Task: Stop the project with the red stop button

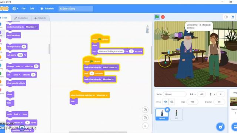Action: coord(163,17)
